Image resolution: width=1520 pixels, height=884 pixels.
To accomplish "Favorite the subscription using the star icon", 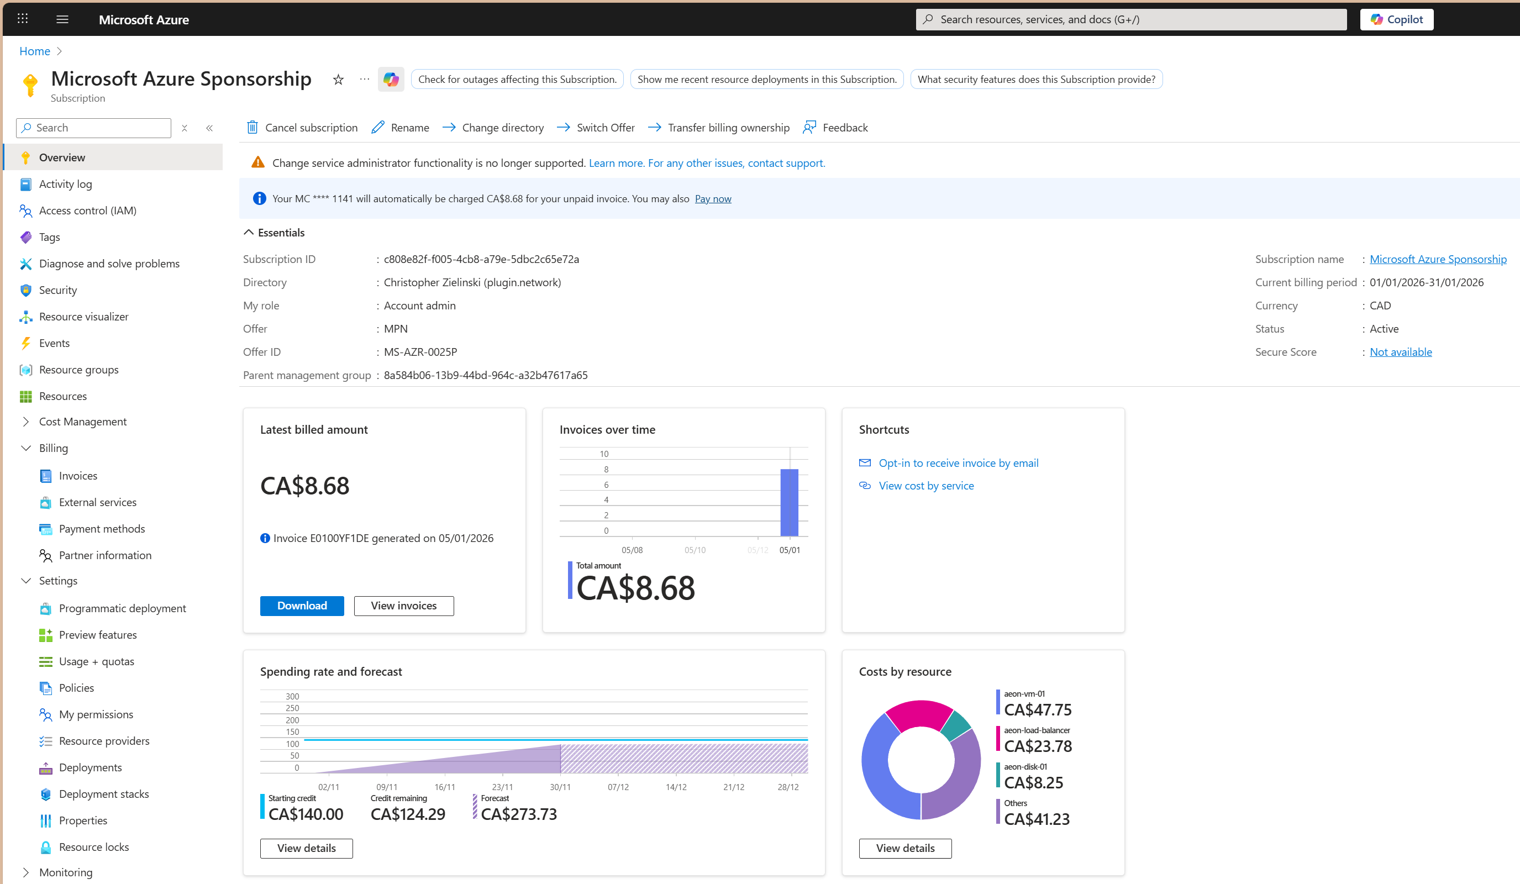I will [338, 79].
